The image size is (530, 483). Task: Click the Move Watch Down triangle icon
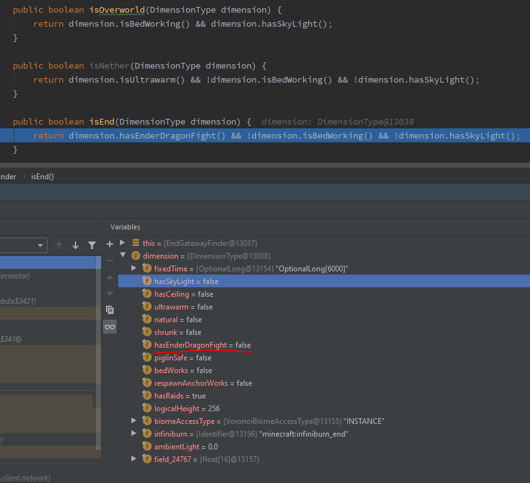(x=109, y=292)
